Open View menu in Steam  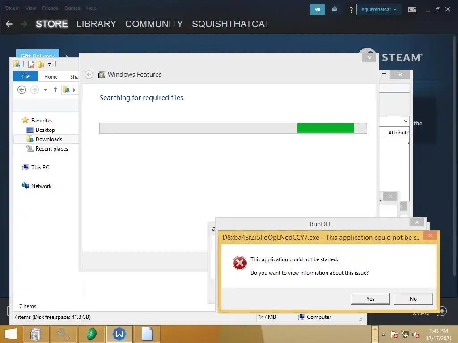(31, 8)
